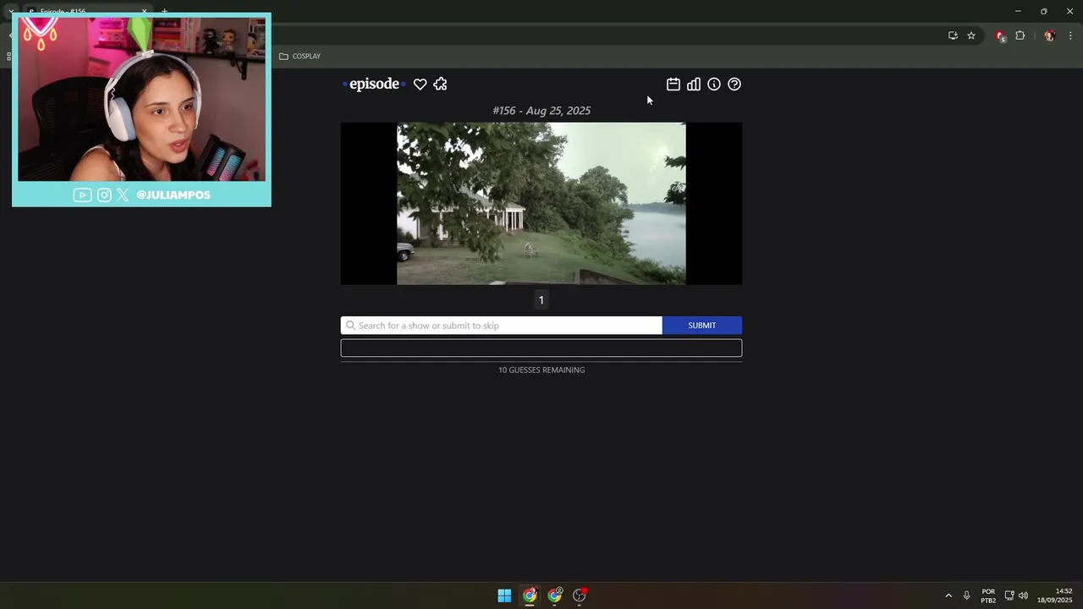Click the '10 GUESSES REMAINING' text

(x=541, y=370)
